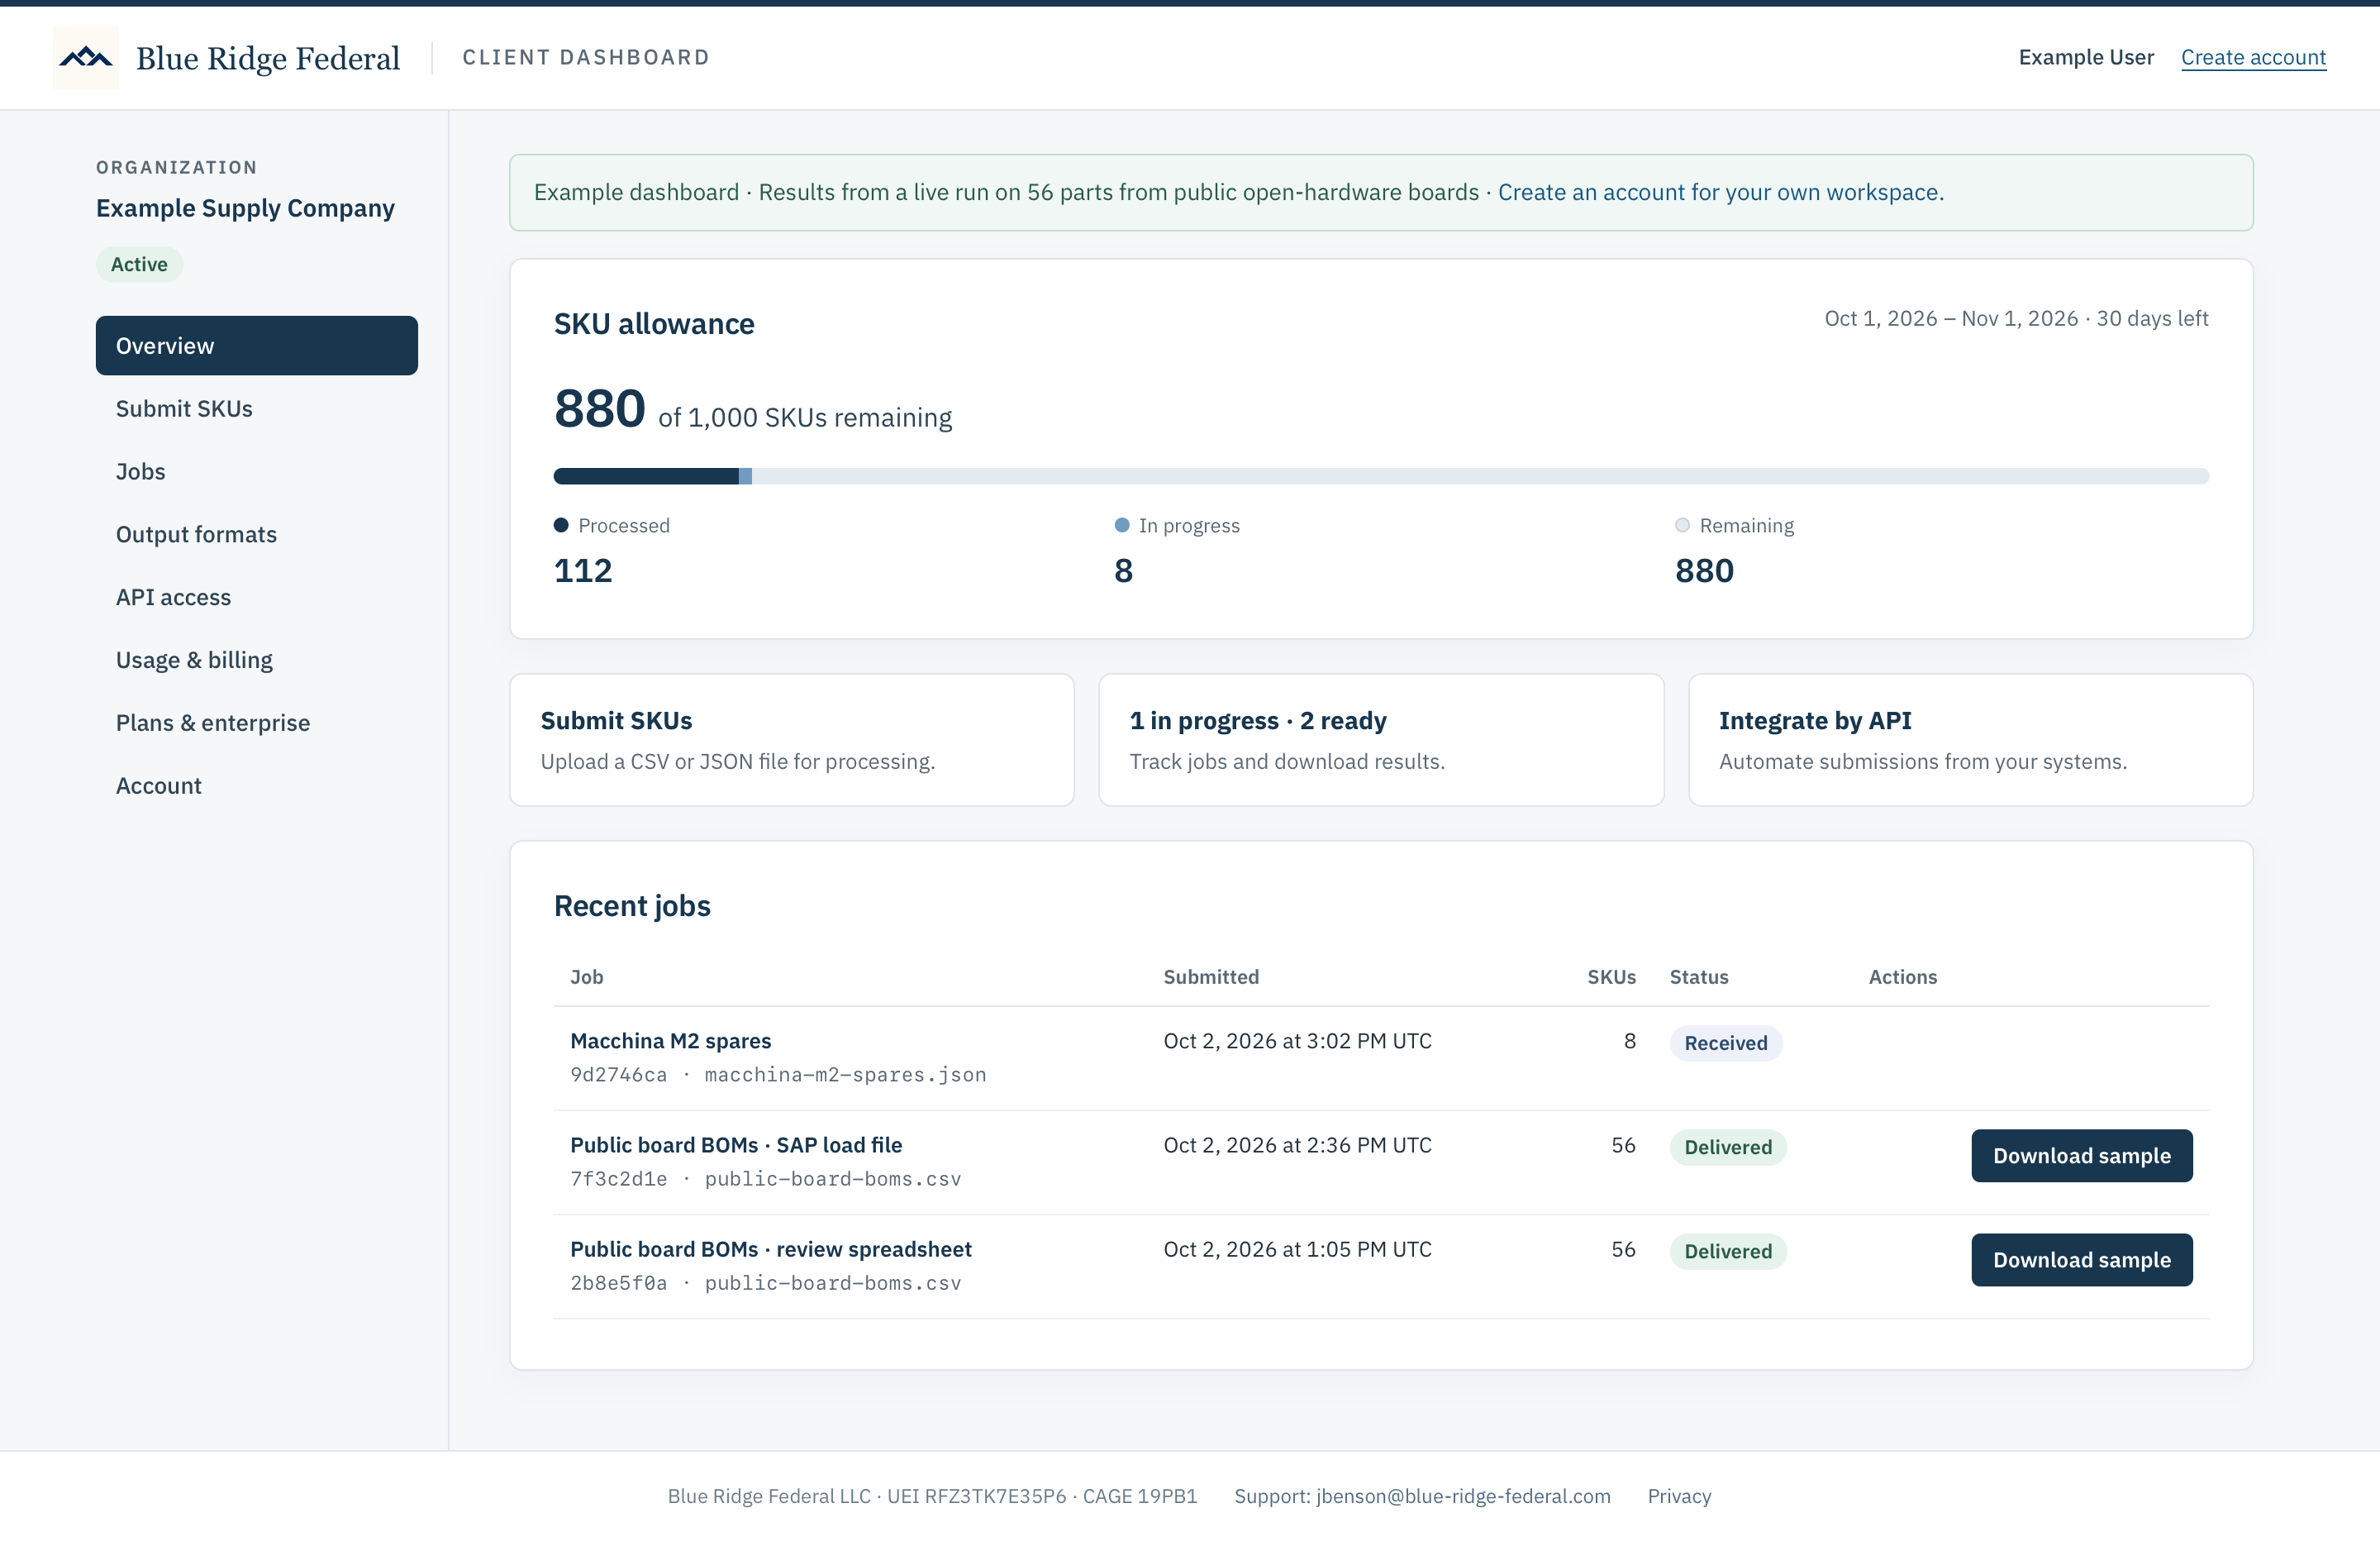Open the Integrate by API card
Viewport: 2380px width, 1551px height.
(1970, 739)
